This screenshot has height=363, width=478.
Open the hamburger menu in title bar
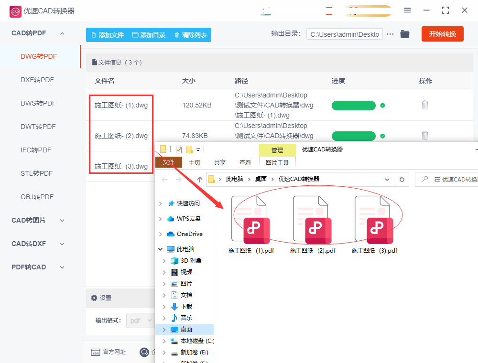(407, 11)
